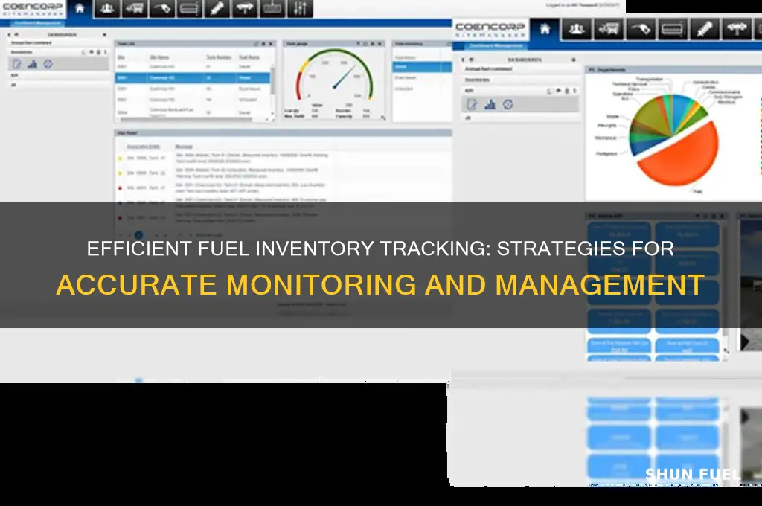Click the refresh icon in the left window sidebar
Image resolution: width=762 pixels, height=506 pixels.
tap(48, 64)
